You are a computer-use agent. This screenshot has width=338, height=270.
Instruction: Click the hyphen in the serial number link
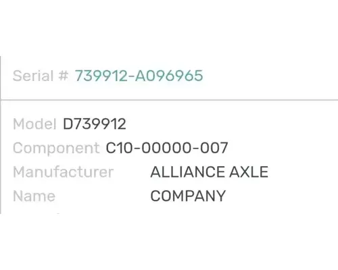click(x=132, y=76)
